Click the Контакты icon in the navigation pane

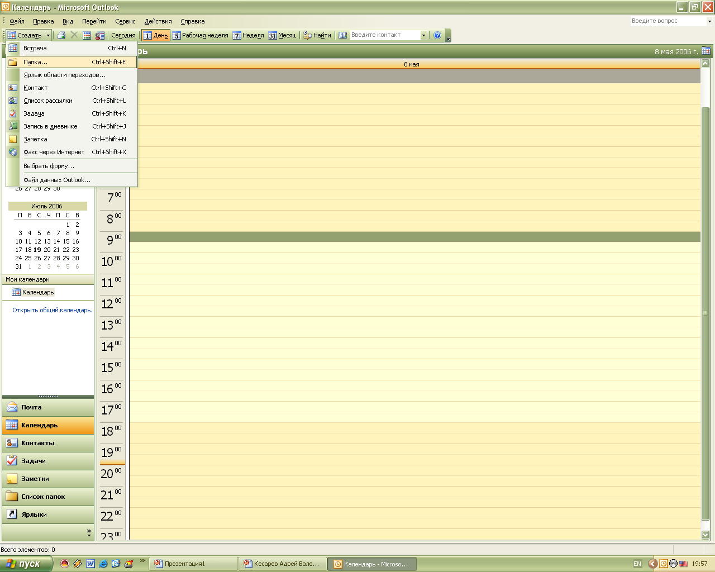pos(12,443)
